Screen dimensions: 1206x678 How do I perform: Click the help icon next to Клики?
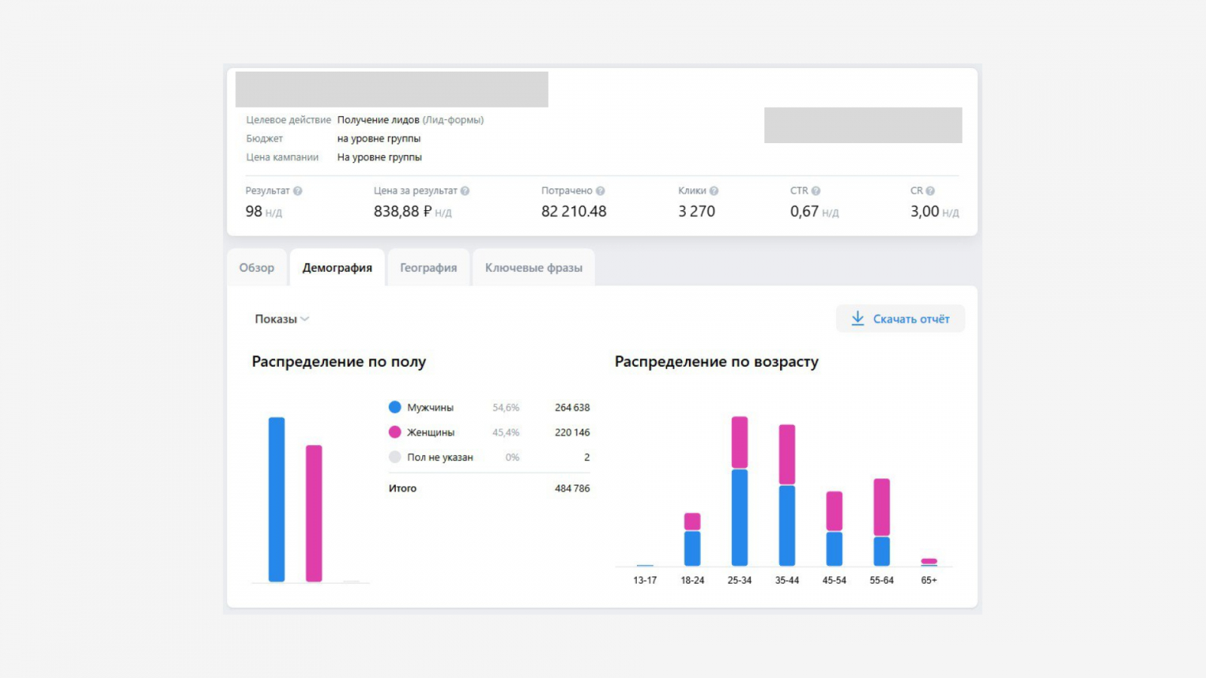pyautogui.click(x=714, y=191)
